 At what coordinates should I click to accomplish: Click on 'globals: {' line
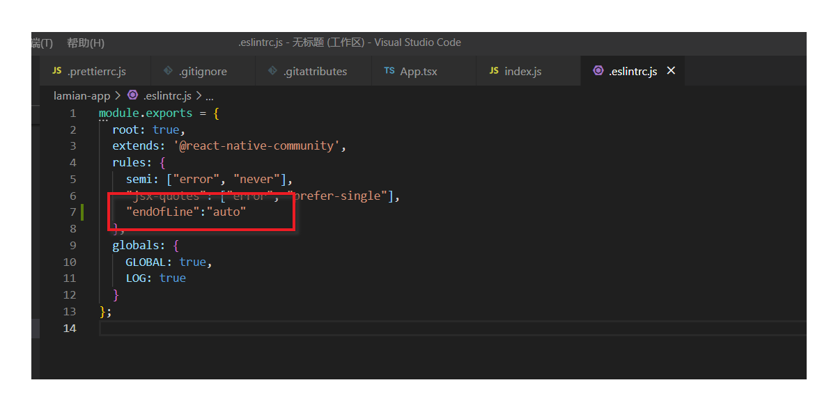click(x=146, y=245)
